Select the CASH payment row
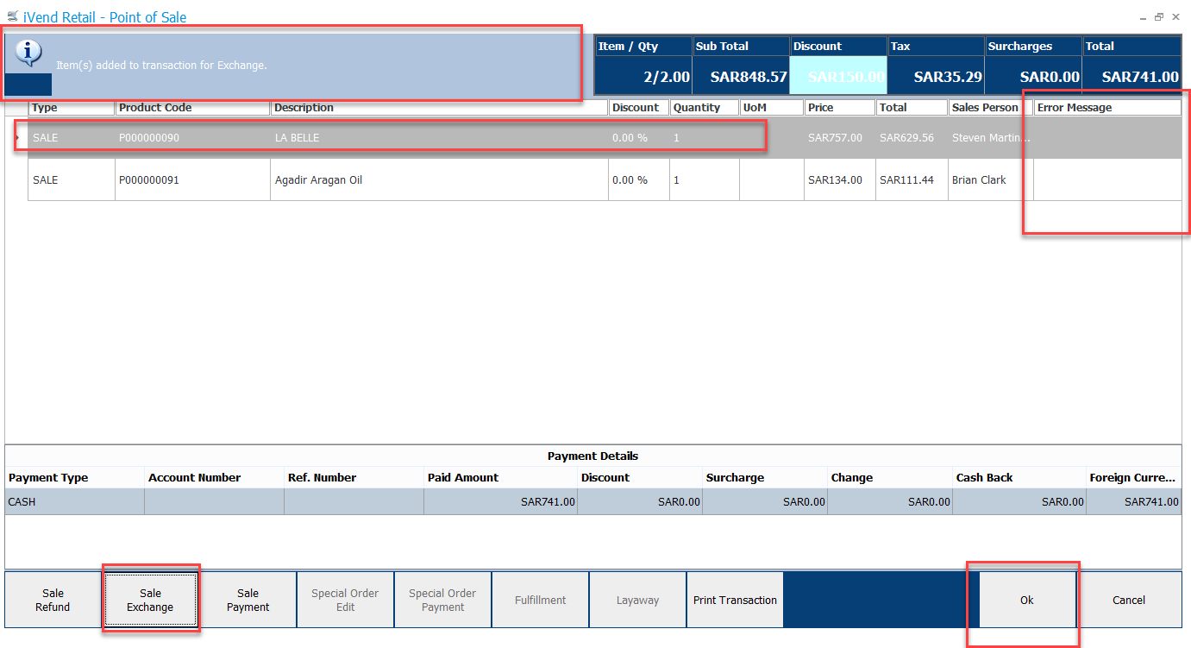Viewport: 1191px width, 648px height. coord(592,501)
